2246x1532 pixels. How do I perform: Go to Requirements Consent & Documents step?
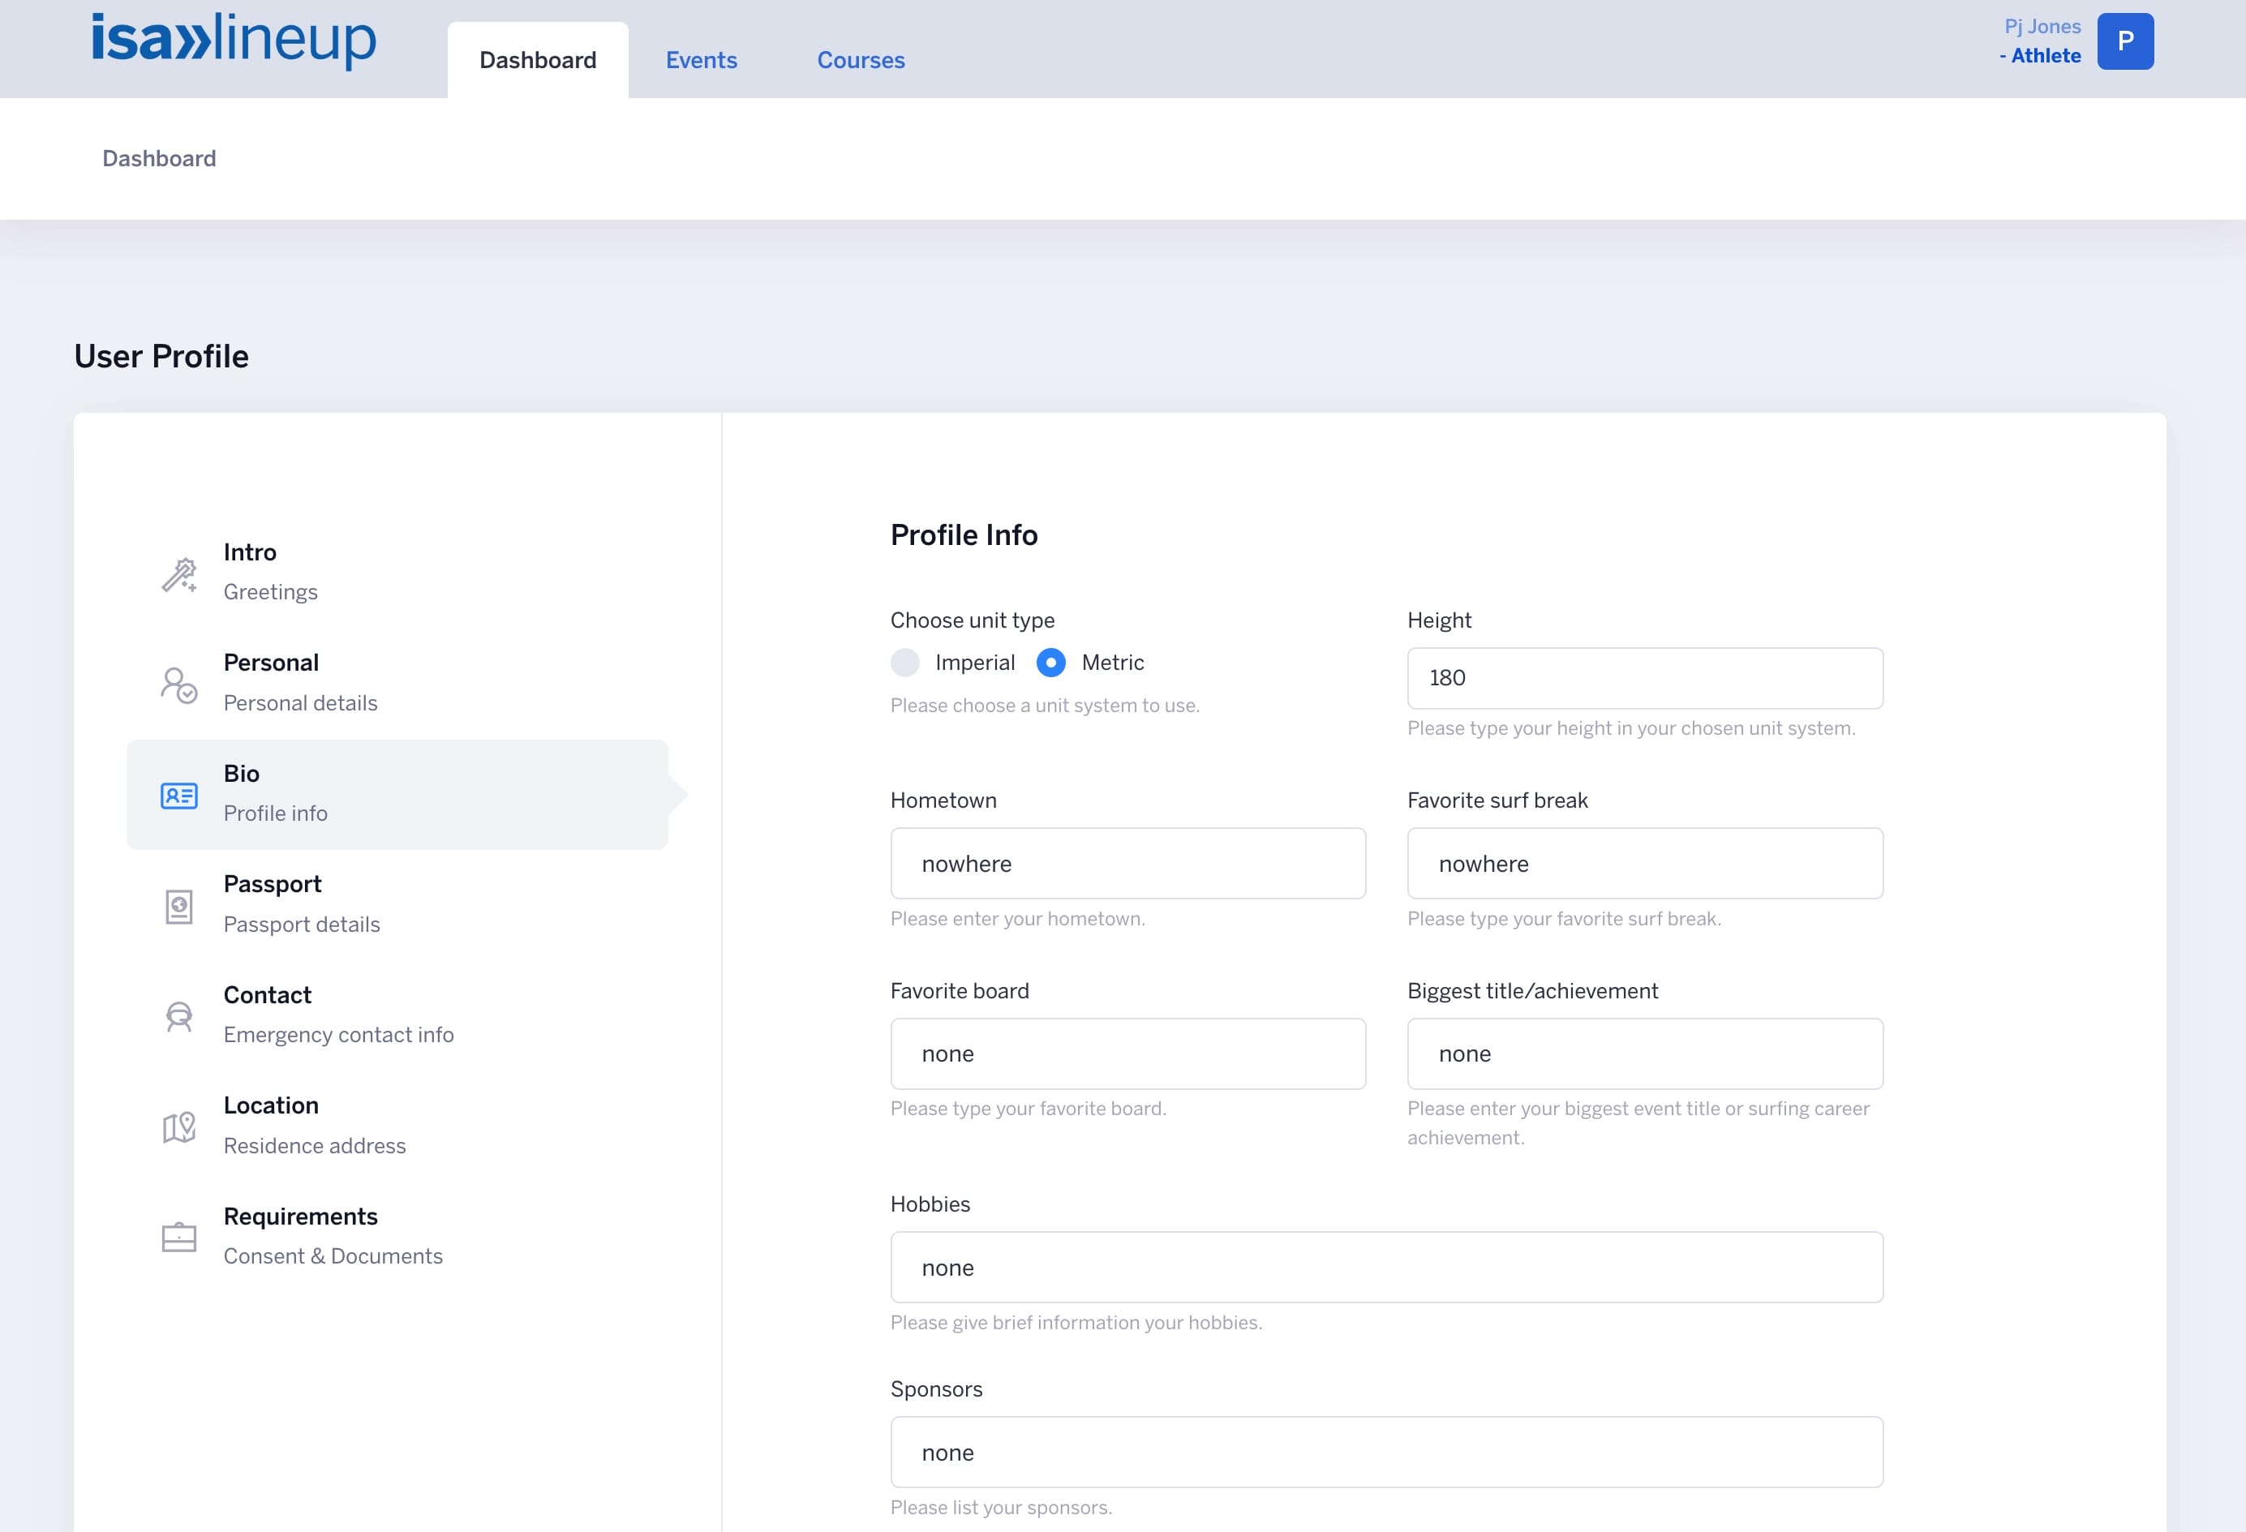coord(397,1238)
